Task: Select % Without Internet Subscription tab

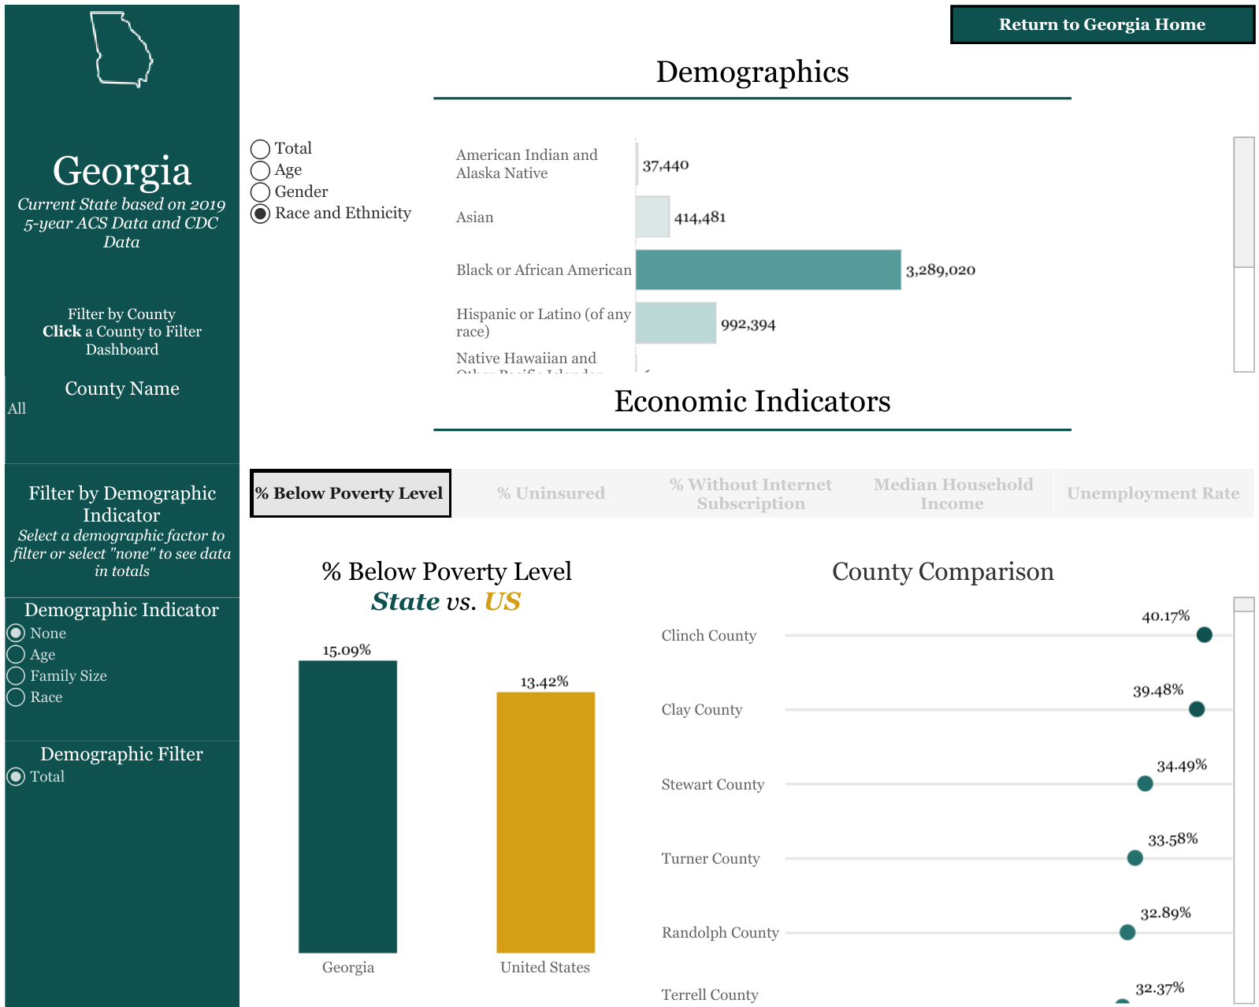Action: point(750,493)
